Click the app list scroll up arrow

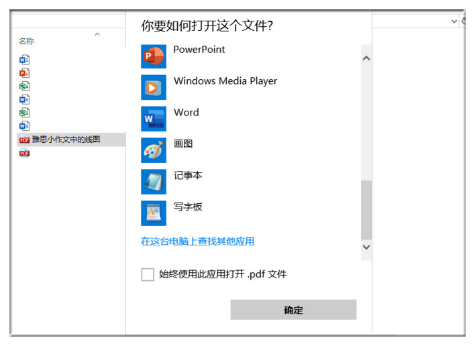click(366, 58)
